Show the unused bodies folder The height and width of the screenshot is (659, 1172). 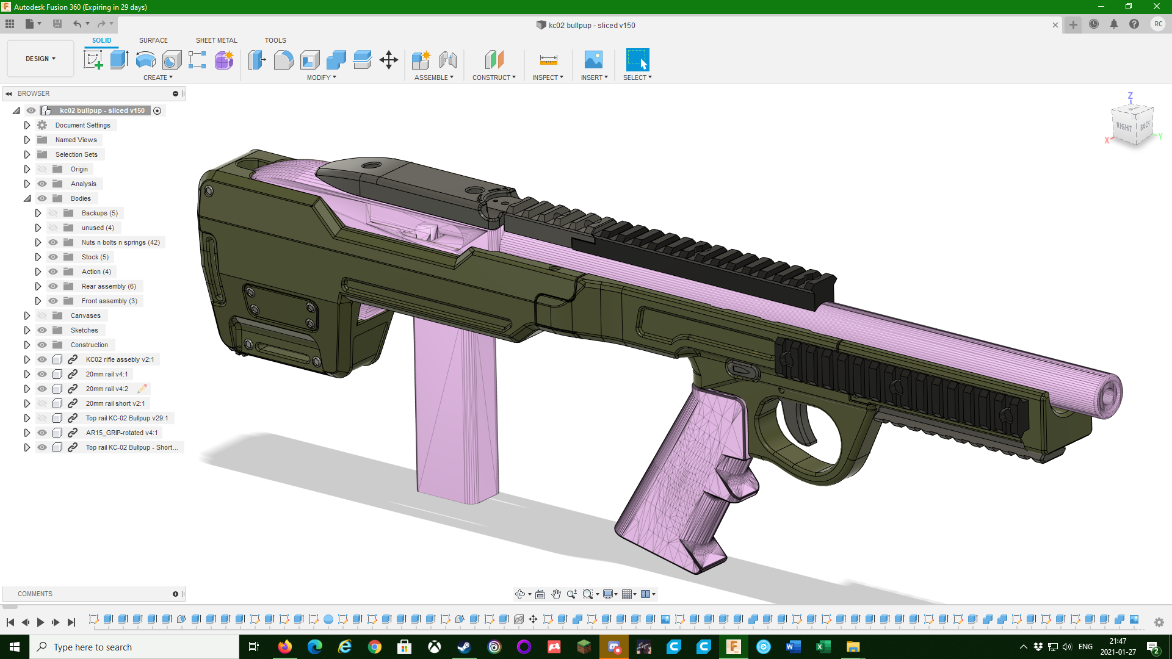click(52, 228)
